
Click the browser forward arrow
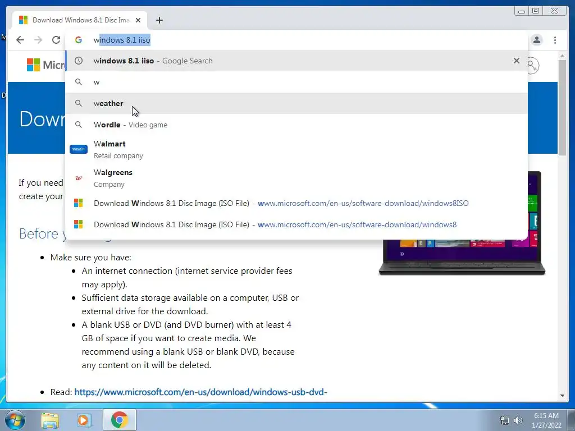click(x=38, y=40)
